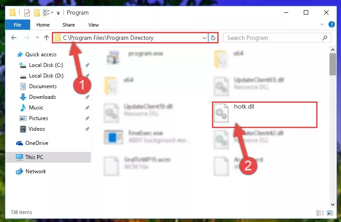Viewport: 341px width, 222px height.
Task: Refresh the current folder view
Action: click(x=213, y=38)
